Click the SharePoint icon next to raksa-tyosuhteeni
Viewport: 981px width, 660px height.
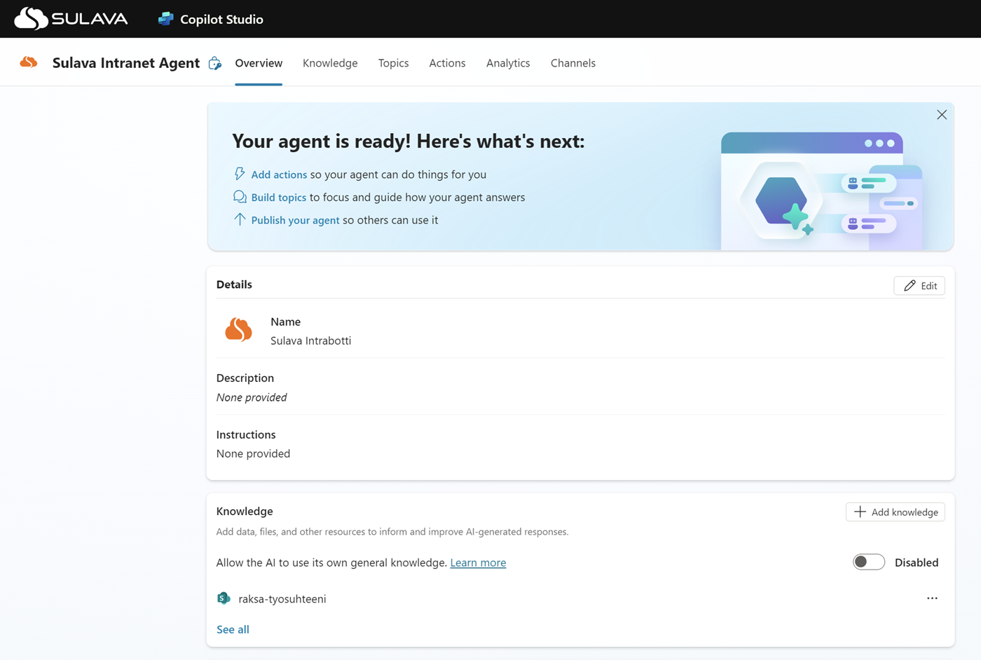(x=223, y=598)
